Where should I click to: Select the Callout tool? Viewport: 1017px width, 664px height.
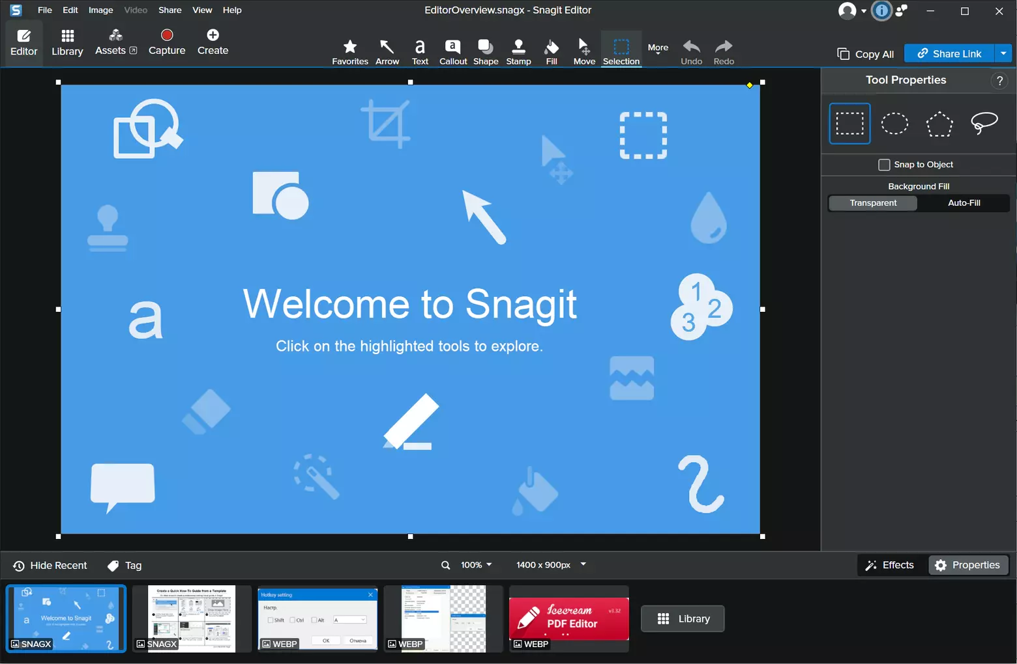(x=453, y=51)
